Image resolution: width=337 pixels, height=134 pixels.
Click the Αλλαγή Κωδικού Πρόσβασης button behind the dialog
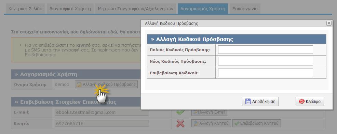[x=106, y=85]
